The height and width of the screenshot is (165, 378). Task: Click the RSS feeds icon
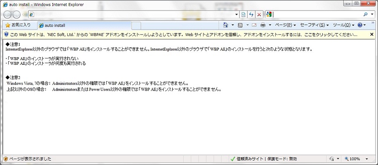click(x=240, y=25)
